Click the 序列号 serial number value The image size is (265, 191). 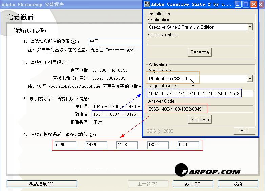[x=117, y=107]
